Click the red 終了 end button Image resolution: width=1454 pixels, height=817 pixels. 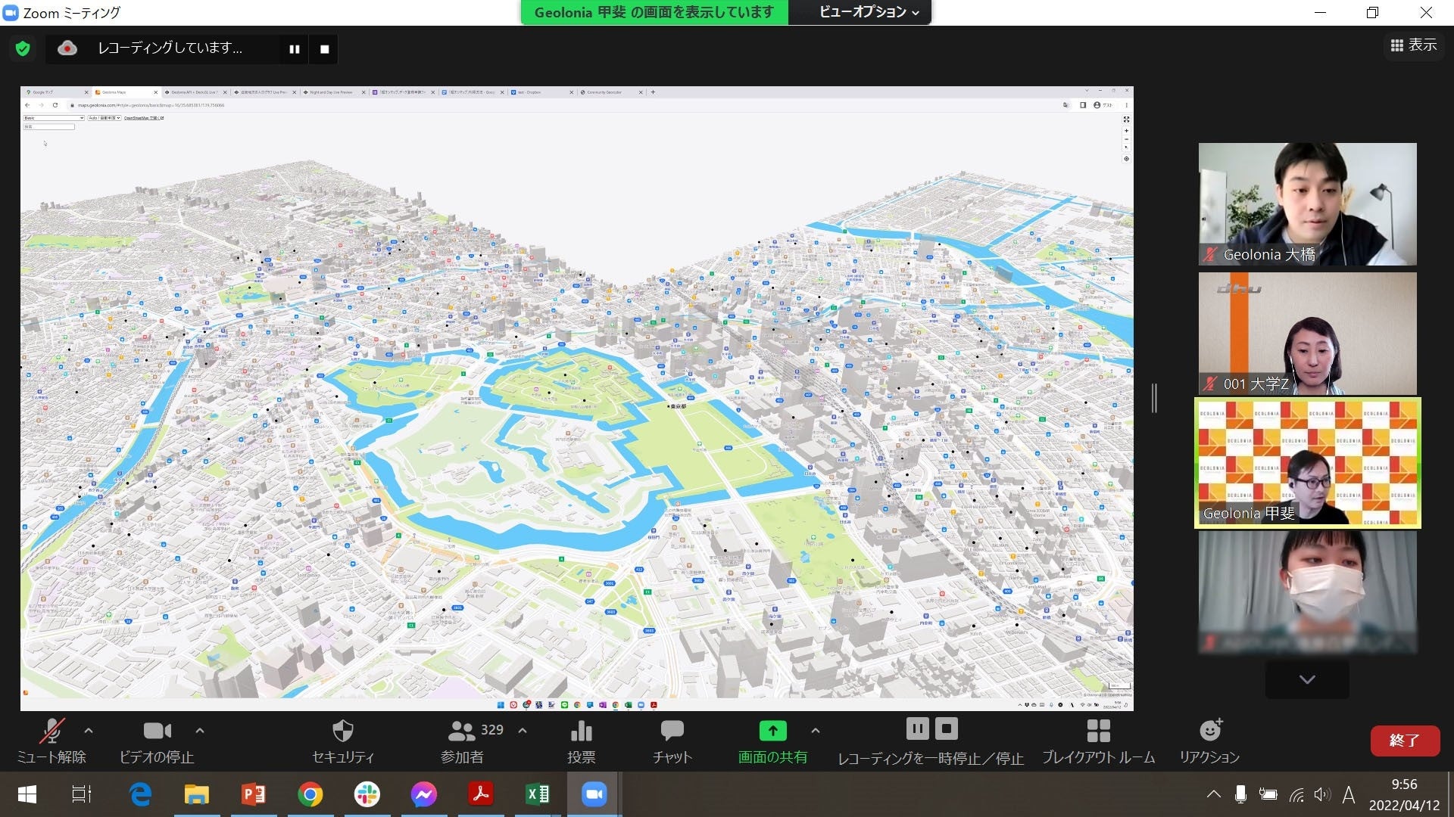point(1405,741)
